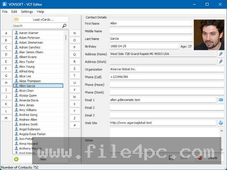Jump to contacts starting with M
227x170 pixels.
click(x=6, y=118)
